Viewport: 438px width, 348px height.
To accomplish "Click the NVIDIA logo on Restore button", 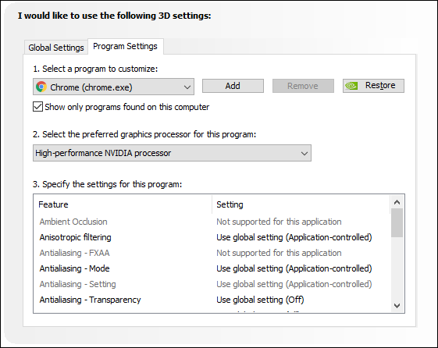I will coord(351,86).
